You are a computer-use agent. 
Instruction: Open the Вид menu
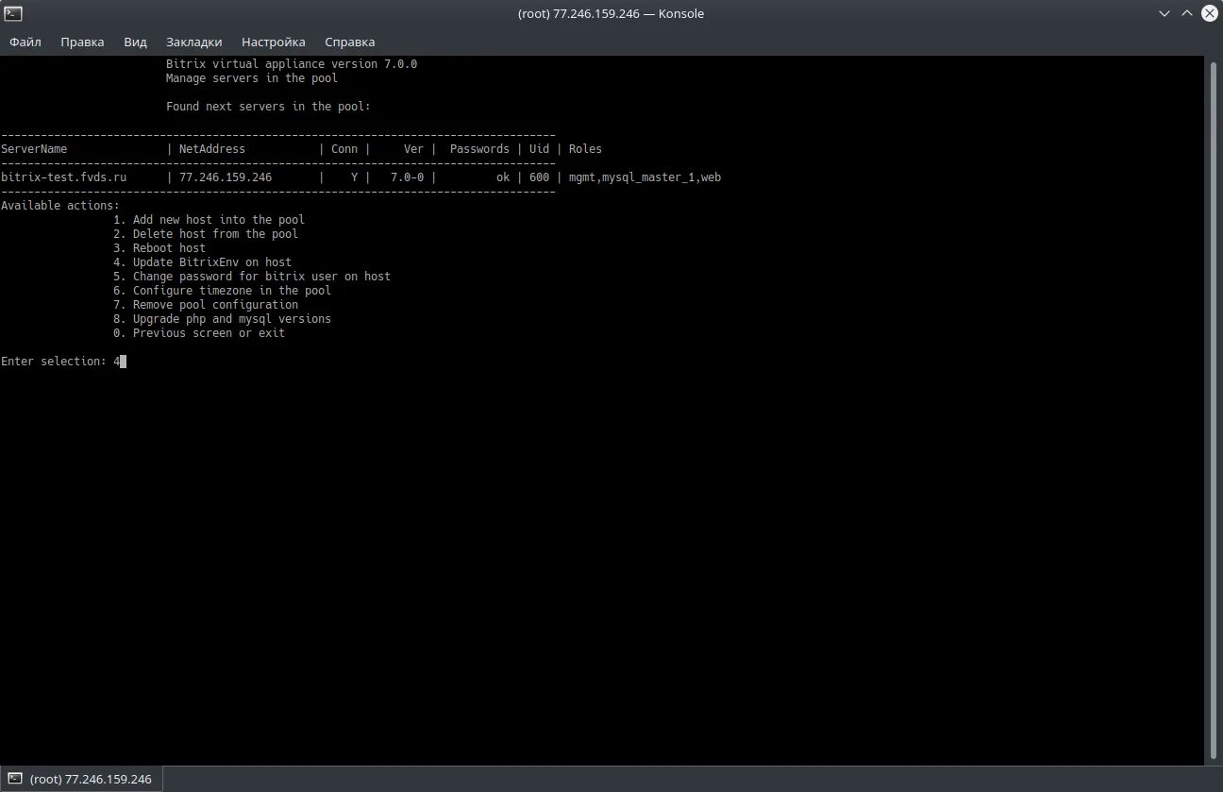pos(135,42)
